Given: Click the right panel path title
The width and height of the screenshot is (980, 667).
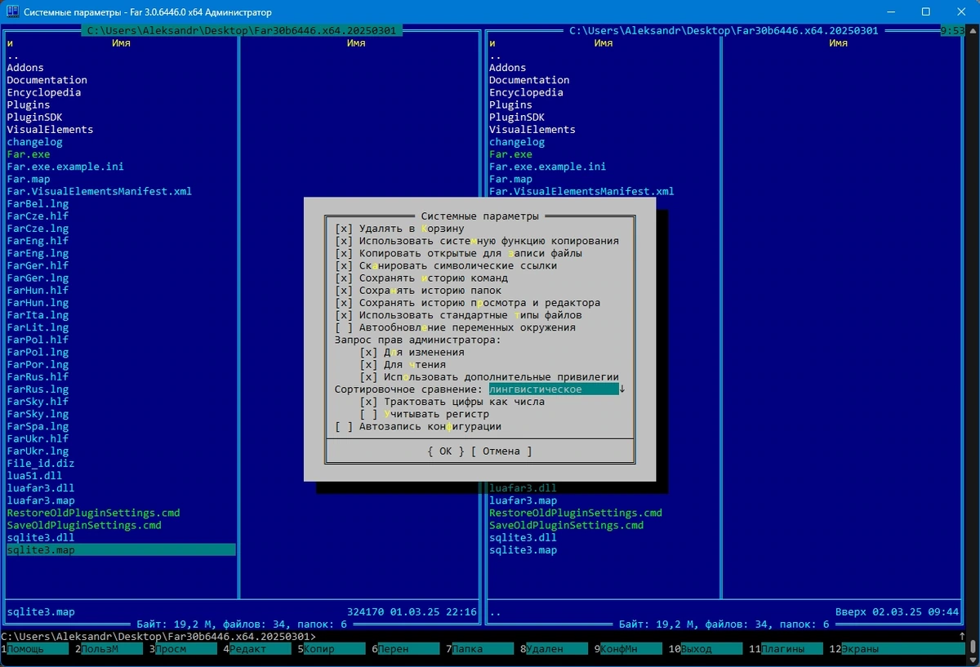Looking at the screenshot, I should (724, 30).
